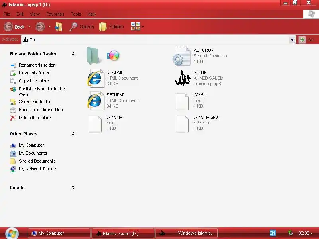319x239 pixels.
Task: Go up one folder level
Action: click(x=59, y=27)
